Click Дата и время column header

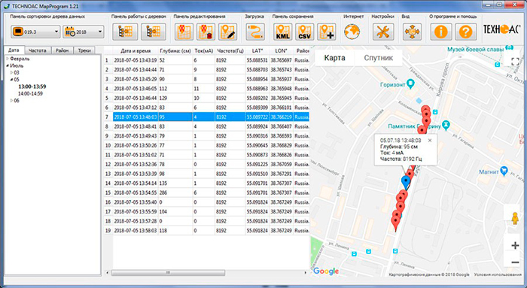point(136,51)
